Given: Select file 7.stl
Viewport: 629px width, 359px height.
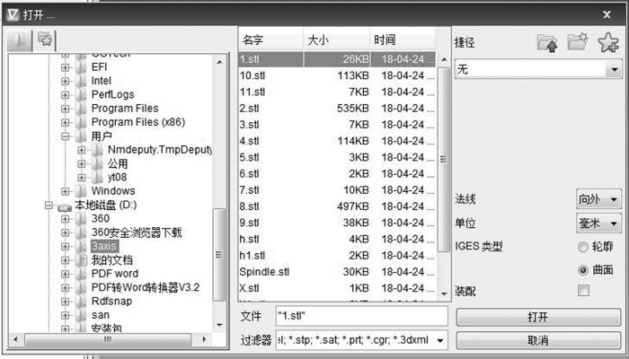Looking at the screenshot, I should click(x=337, y=190).
